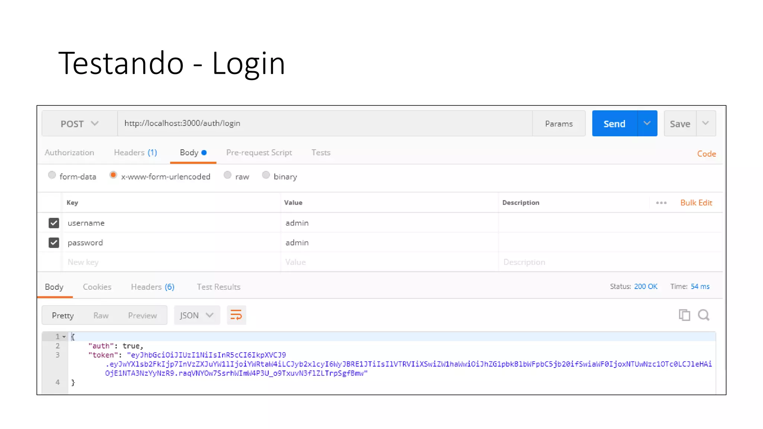Viewport: 763px width, 429px height.
Task: Click the 54 ms time value
Action: tap(700, 286)
